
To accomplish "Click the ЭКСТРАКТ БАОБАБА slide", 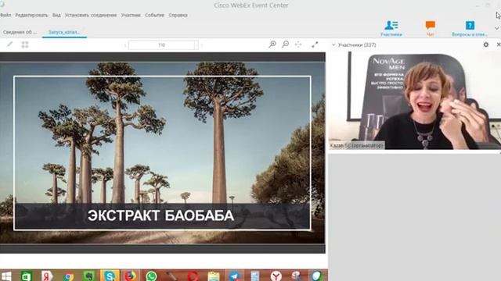I will pyautogui.click(x=162, y=153).
